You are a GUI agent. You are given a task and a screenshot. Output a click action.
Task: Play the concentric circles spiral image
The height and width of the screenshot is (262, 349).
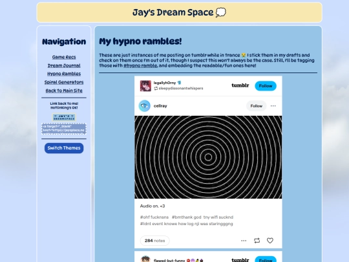[x=208, y=157]
